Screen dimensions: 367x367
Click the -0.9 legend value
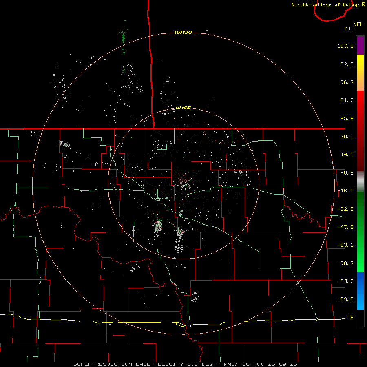pyautogui.click(x=347, y=173)
